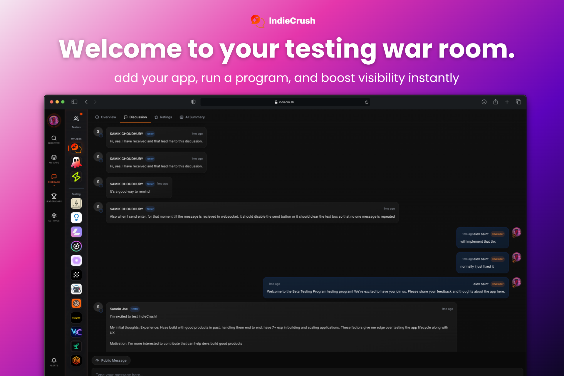The width and height of the screenshot is (564, 376).
Task: Select the ghost app icon
Action: click(76, 162)
